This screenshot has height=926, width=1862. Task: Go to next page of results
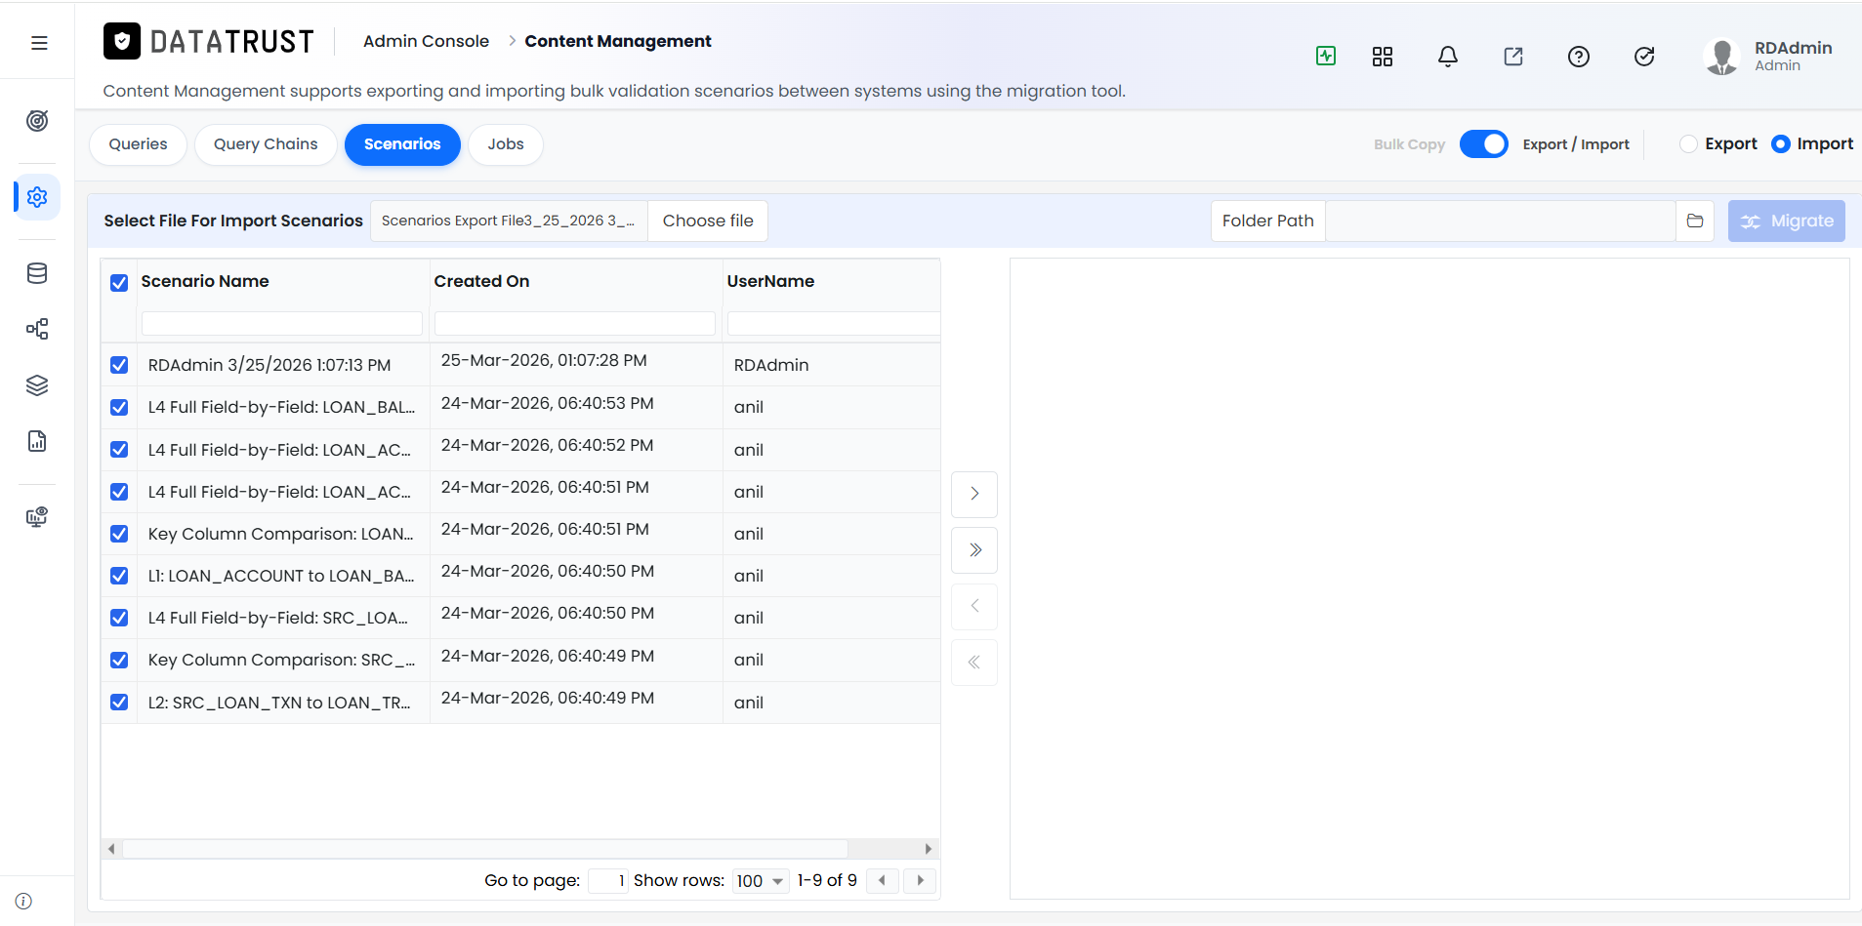click(x=920, y=881)
